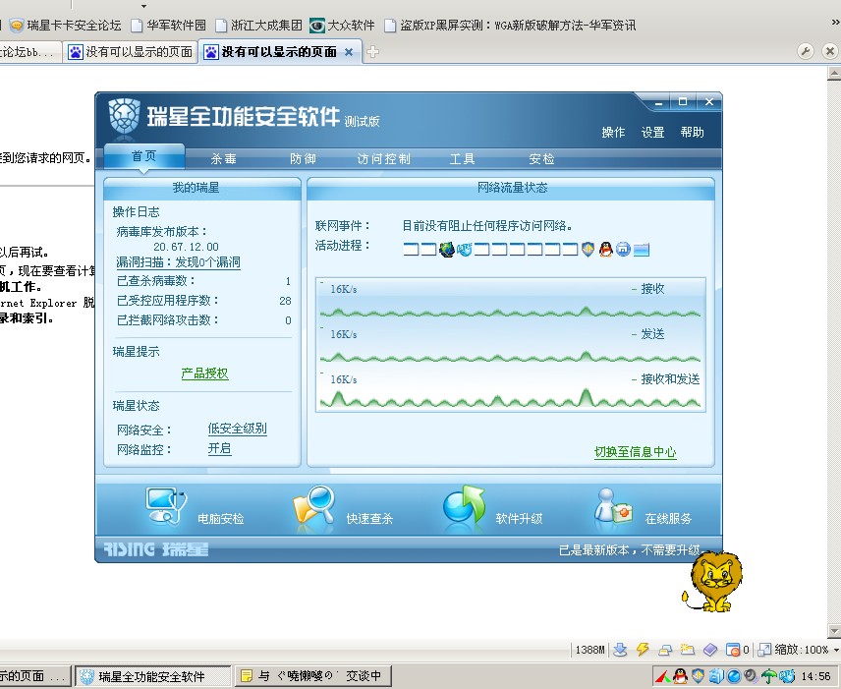Open the 电脑安检 PC checkup icon
Screen dimensions: 841x689
166,505
